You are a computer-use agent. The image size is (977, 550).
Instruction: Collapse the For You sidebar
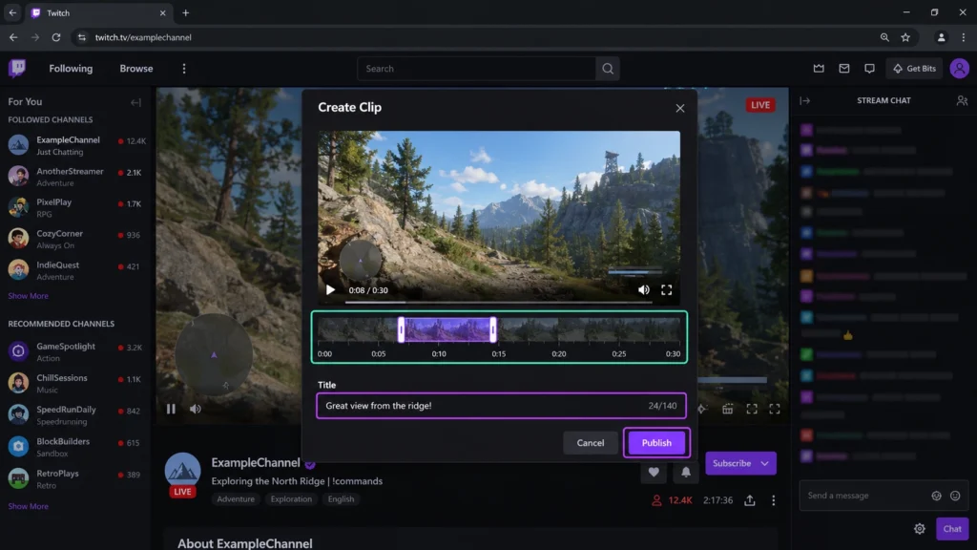coord(135,102)
